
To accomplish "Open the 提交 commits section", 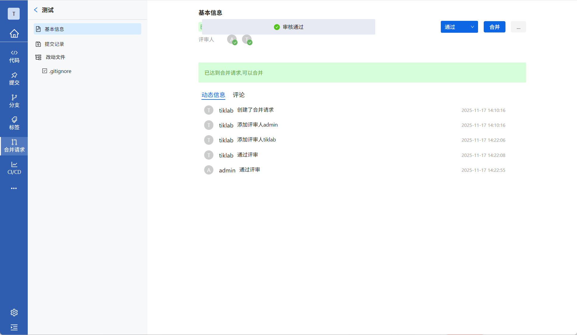I will pos(14,79).
